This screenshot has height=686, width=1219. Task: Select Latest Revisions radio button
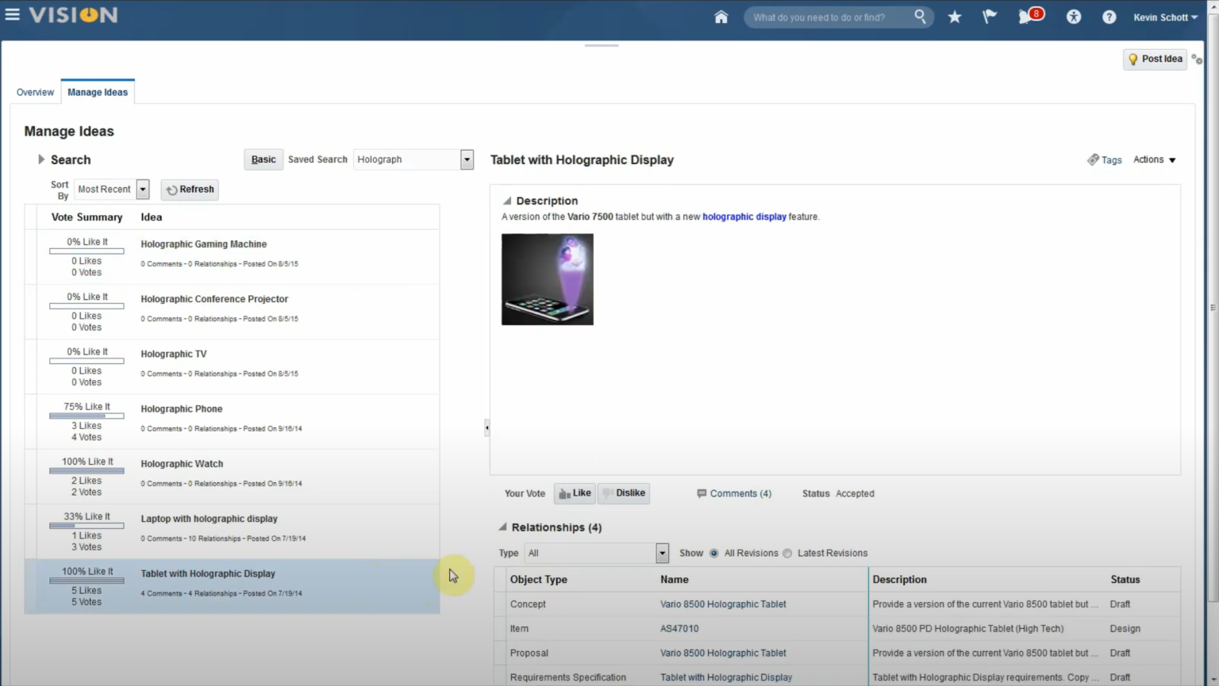(x=786, y=553)
